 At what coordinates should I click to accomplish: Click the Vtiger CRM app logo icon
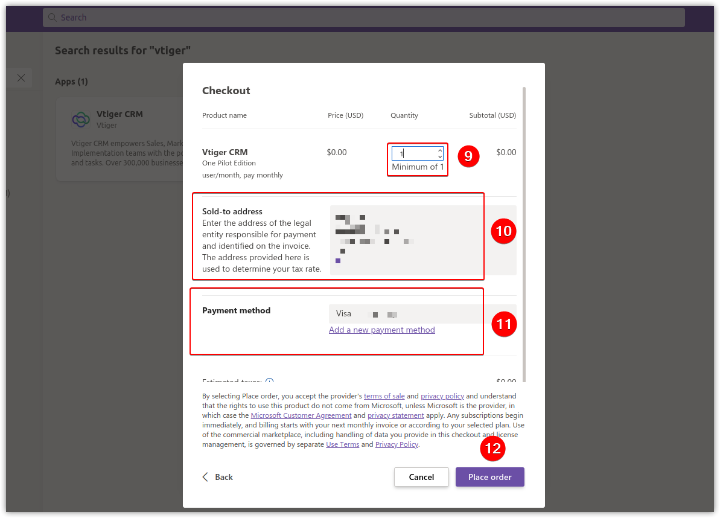pos(81,120)
